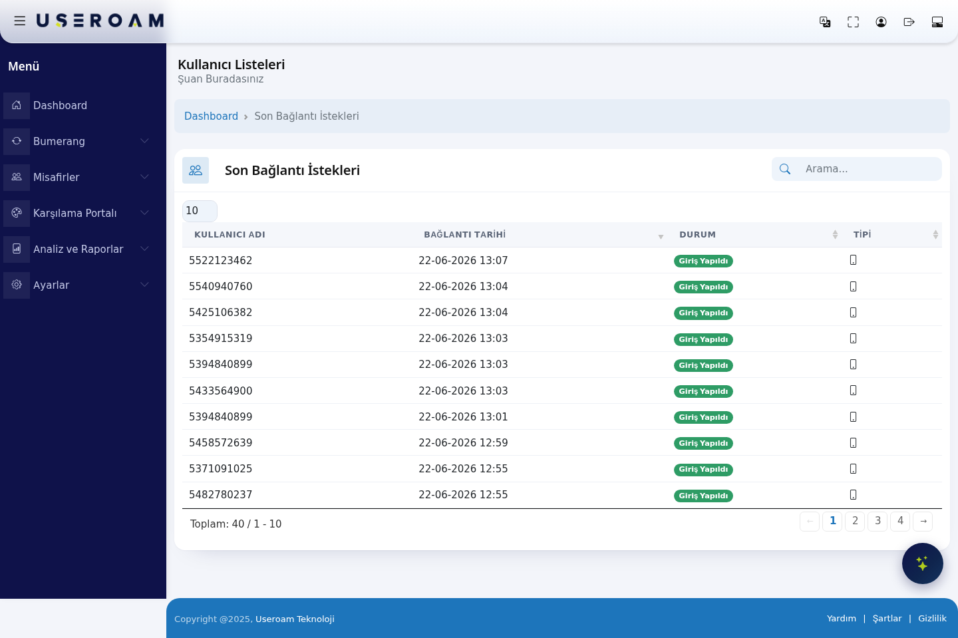
Task: Expand the Ayarlar submenu chevron
Action: point(144,285)
